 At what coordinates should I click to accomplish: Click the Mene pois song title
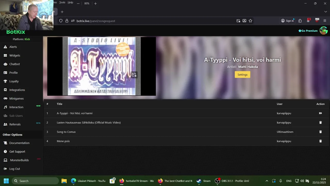pyautogui.click(x=63, y=141)
